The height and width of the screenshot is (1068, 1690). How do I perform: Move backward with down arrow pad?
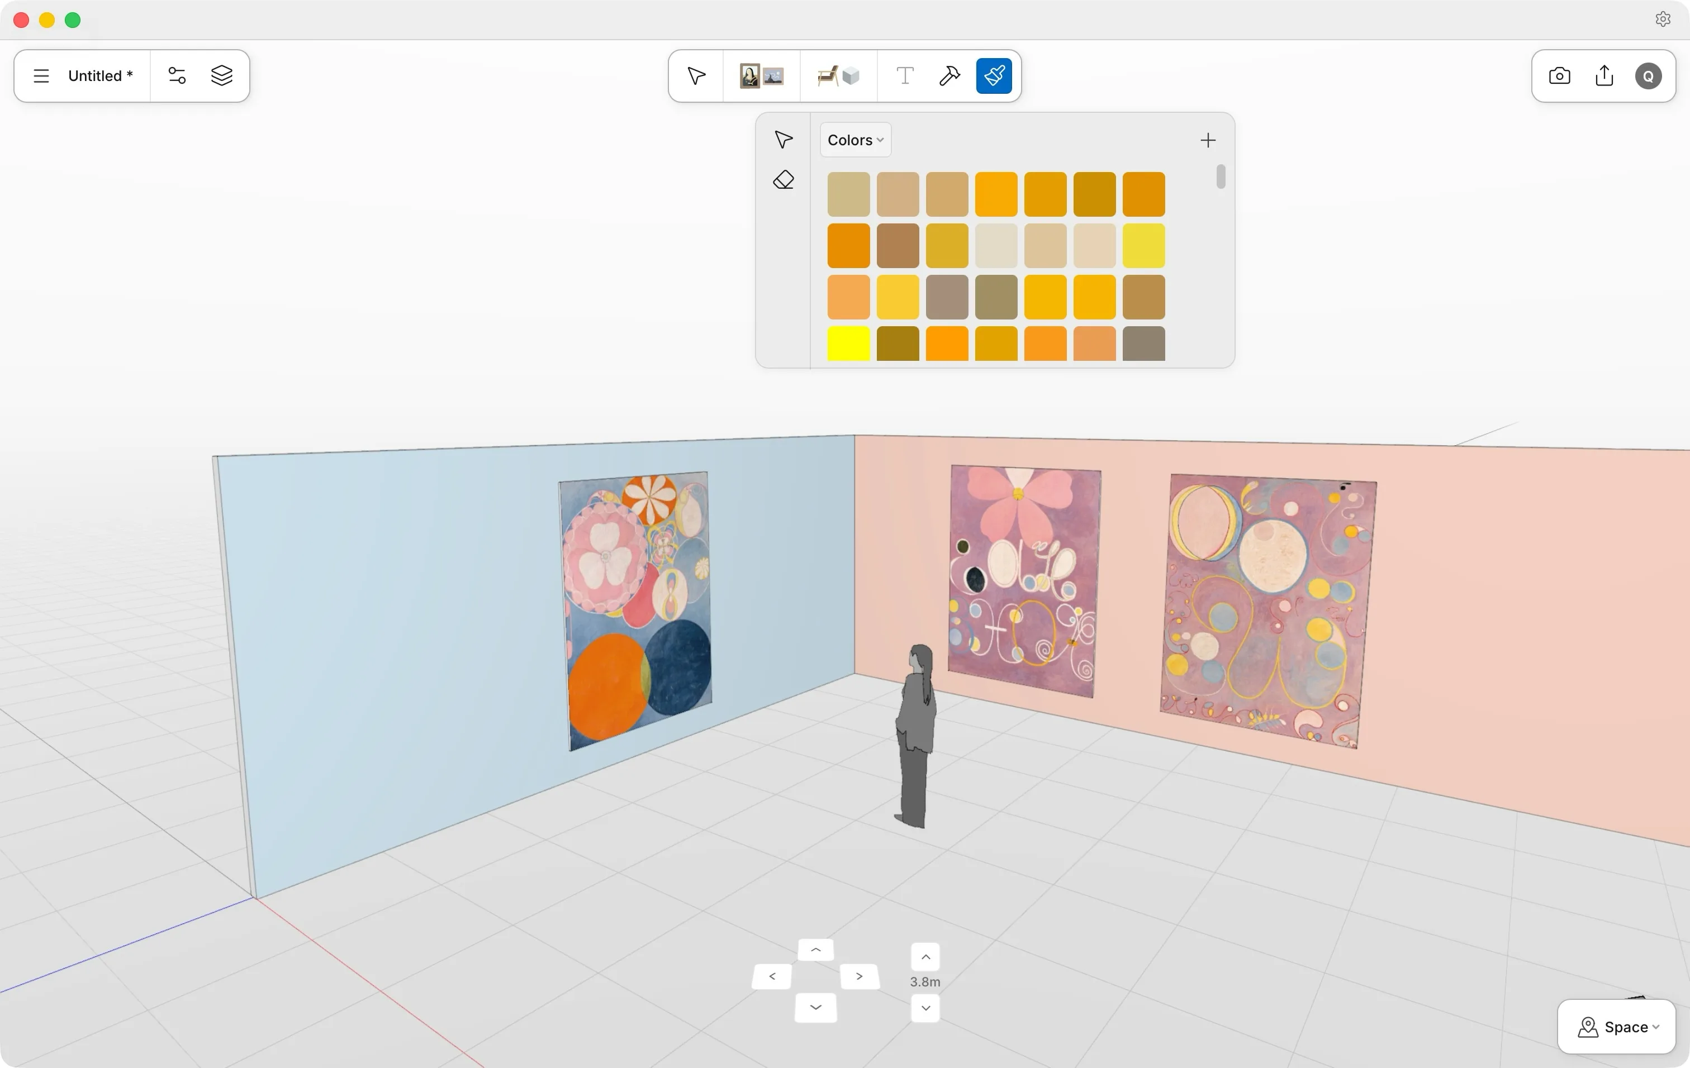tap(815, 1008)
